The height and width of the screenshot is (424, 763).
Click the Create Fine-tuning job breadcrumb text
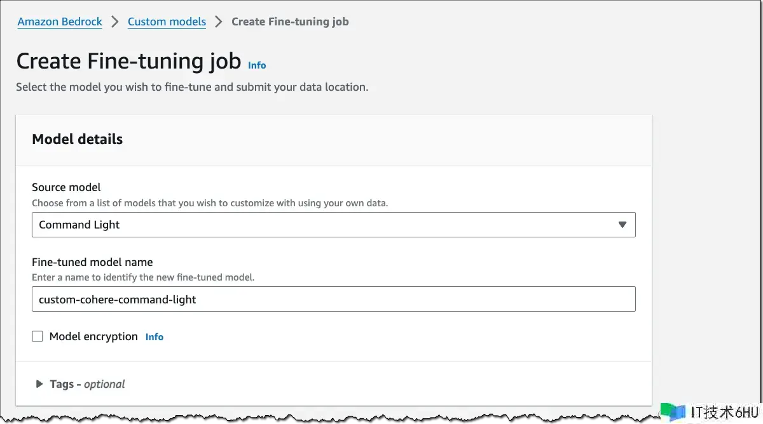point(290,22)
